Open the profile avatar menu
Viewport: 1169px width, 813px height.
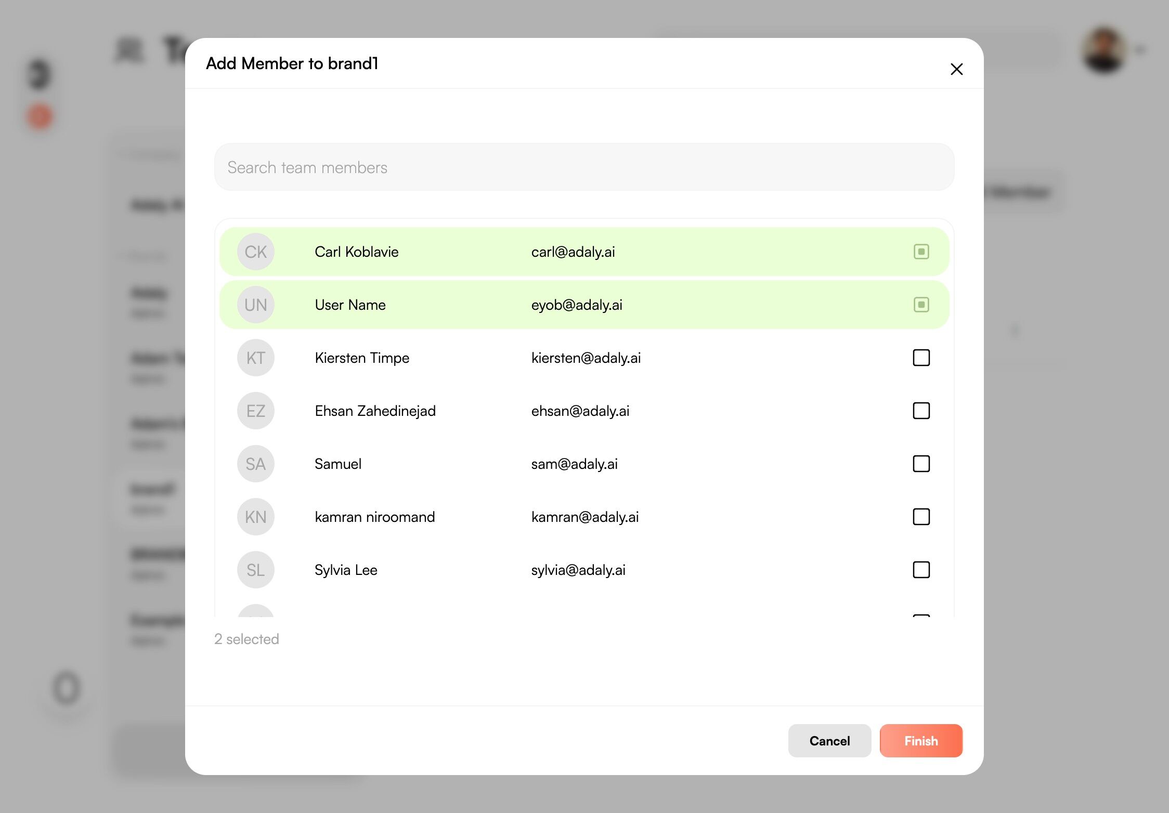click(1105, 50)
